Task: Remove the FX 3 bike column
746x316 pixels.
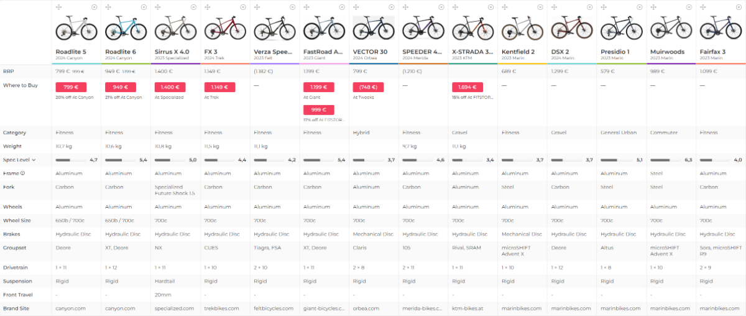Action: [243, 7]
